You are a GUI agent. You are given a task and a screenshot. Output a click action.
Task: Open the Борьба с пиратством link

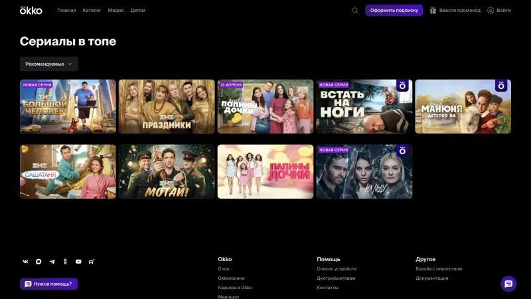(439, 269)
